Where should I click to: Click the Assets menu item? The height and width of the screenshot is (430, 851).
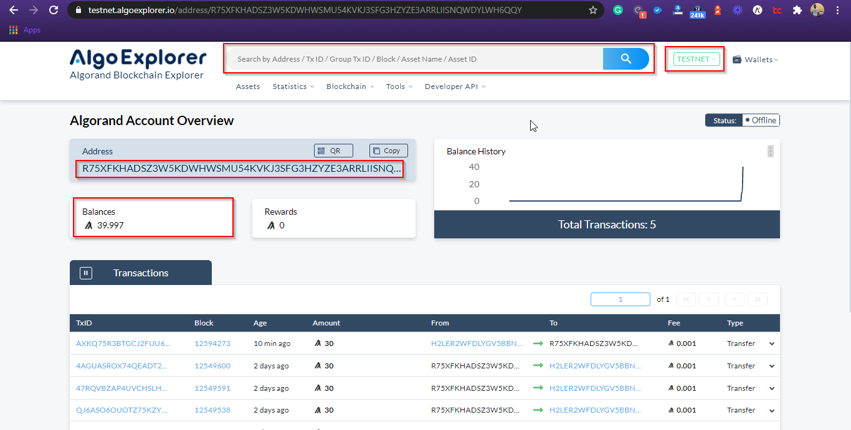(x=248, y=86)
